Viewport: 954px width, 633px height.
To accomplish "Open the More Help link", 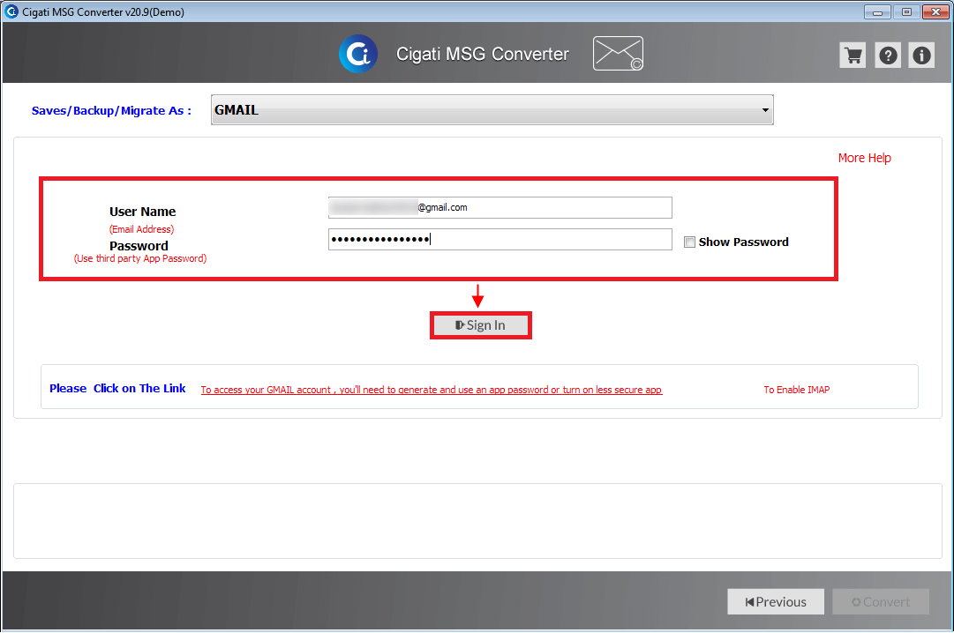I will pyautogui.click(x=864, y=158).
